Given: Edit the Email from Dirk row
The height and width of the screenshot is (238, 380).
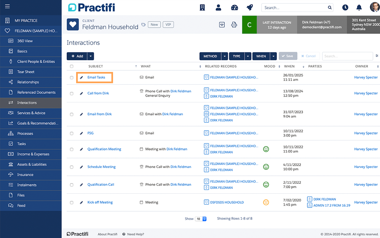Looking at the screenshot, I should coord(81,114).
